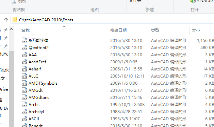Select the file name AMGdtans
Screen dimensions: 214x127
tap(39, 98)
